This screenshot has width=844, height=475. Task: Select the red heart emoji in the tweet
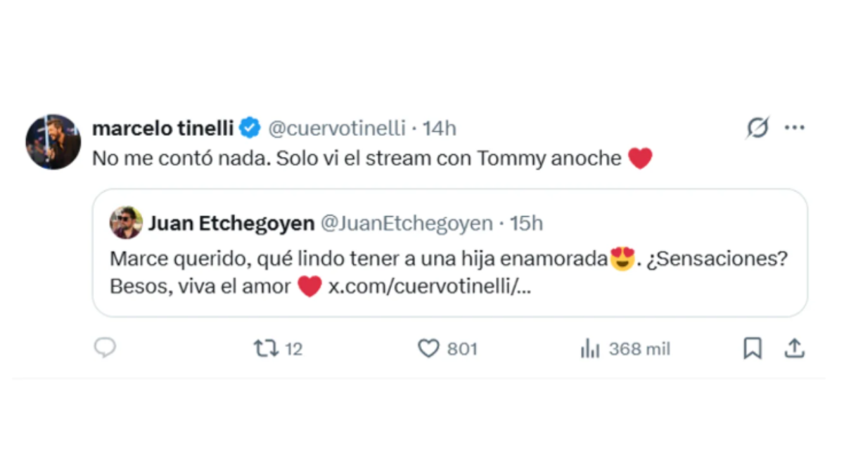[641, 158]
